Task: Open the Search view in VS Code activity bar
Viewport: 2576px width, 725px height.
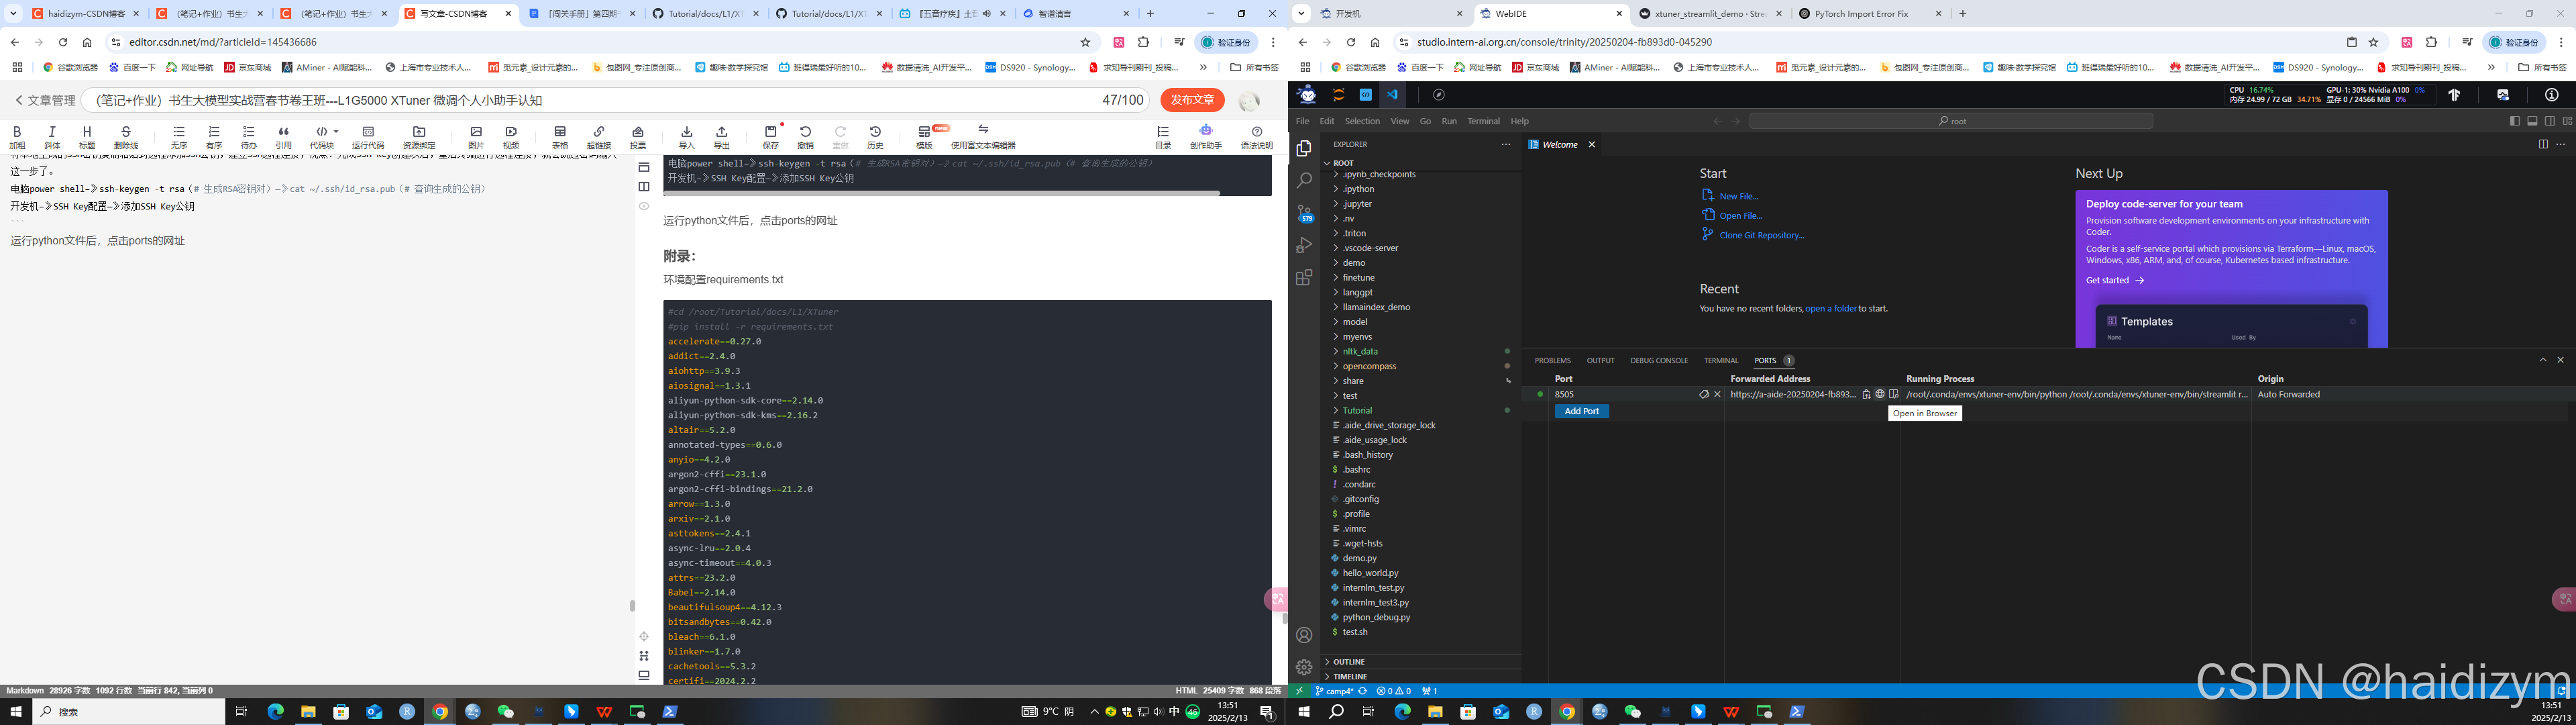Action: click(1304, 181)
